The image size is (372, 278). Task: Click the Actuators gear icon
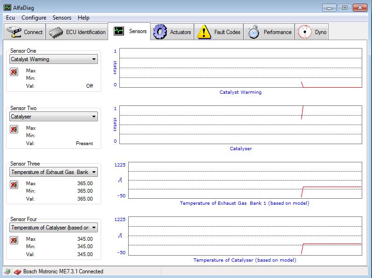(160, 32)
